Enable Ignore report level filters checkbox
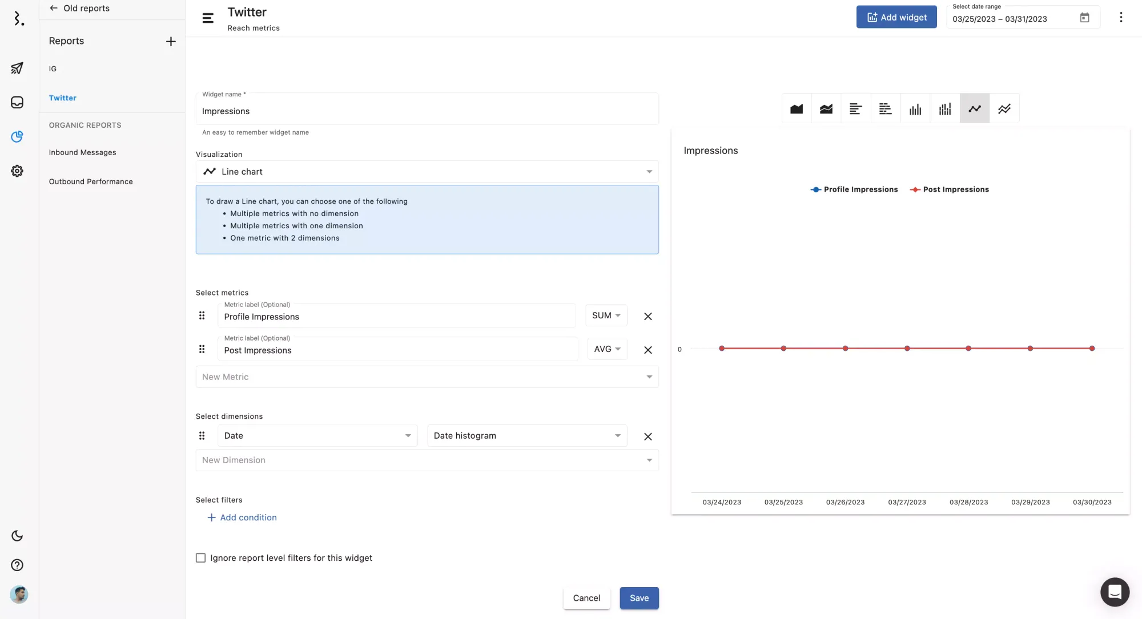The image size is (1142, 619). [x=201, y=558]
